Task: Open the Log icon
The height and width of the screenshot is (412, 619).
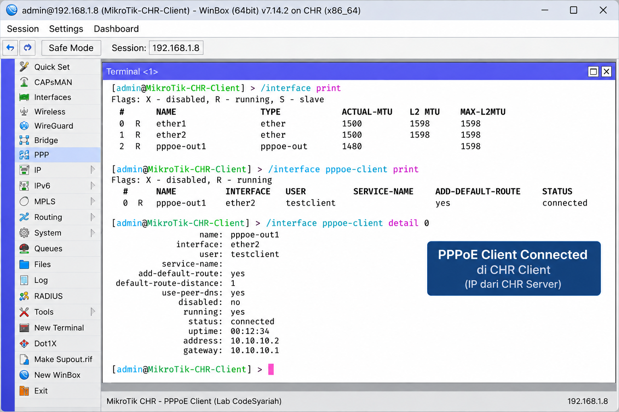Action: 24,280
